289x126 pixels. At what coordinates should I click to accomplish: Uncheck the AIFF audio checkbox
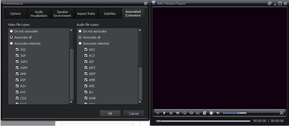click(86, 74)
